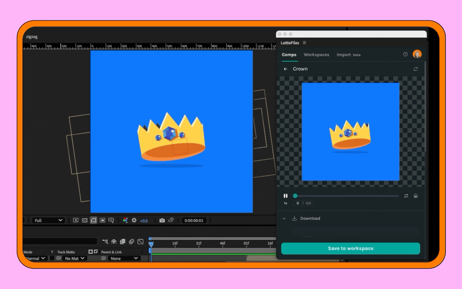Show channel and color management settings

[x=125, y=220]
